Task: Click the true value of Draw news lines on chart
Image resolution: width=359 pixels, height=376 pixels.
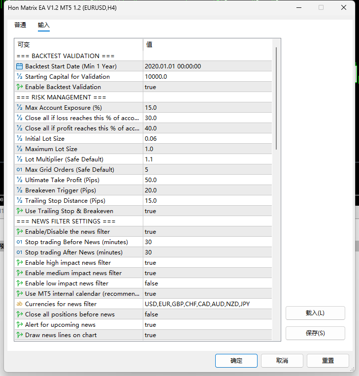Action: 151,335
